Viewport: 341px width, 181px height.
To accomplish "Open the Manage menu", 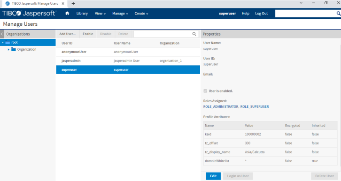I will [120, 14].
